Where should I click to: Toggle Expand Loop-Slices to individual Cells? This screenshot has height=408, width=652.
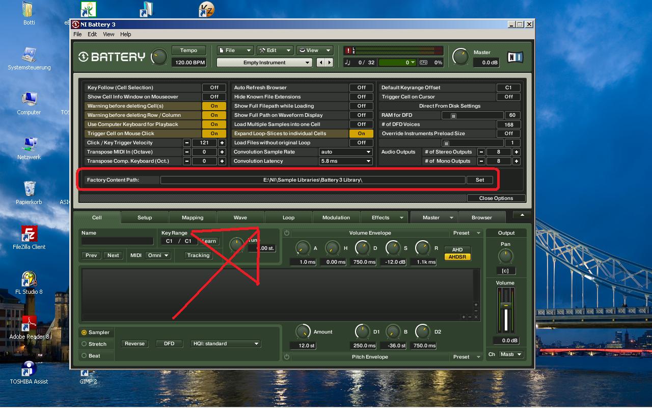pos(361,134)
